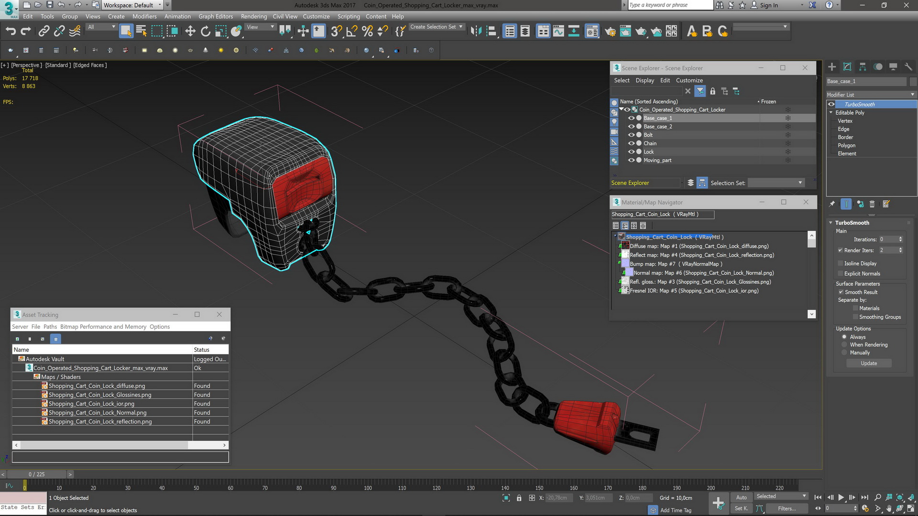This screenshot has height=516, width=918.
Task: Collapse the Editable Poly modifier tree
Action: coord(831,113)
